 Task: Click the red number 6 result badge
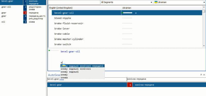click(130, 85)
